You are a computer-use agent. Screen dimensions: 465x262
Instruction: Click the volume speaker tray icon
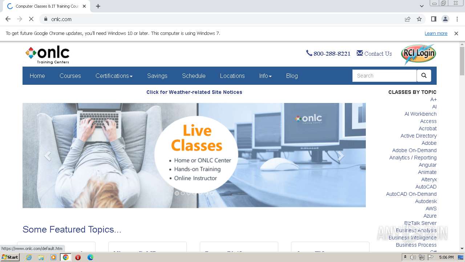[413, 257]
